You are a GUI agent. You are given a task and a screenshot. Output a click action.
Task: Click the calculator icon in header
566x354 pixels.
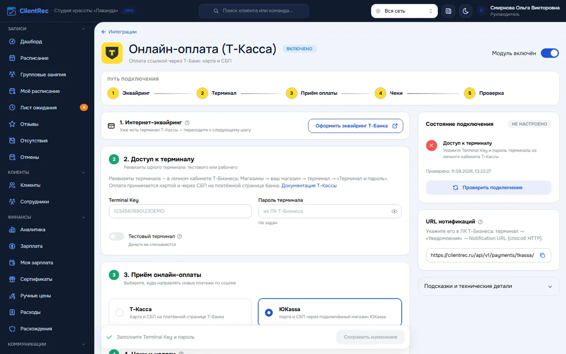(448, 11)
